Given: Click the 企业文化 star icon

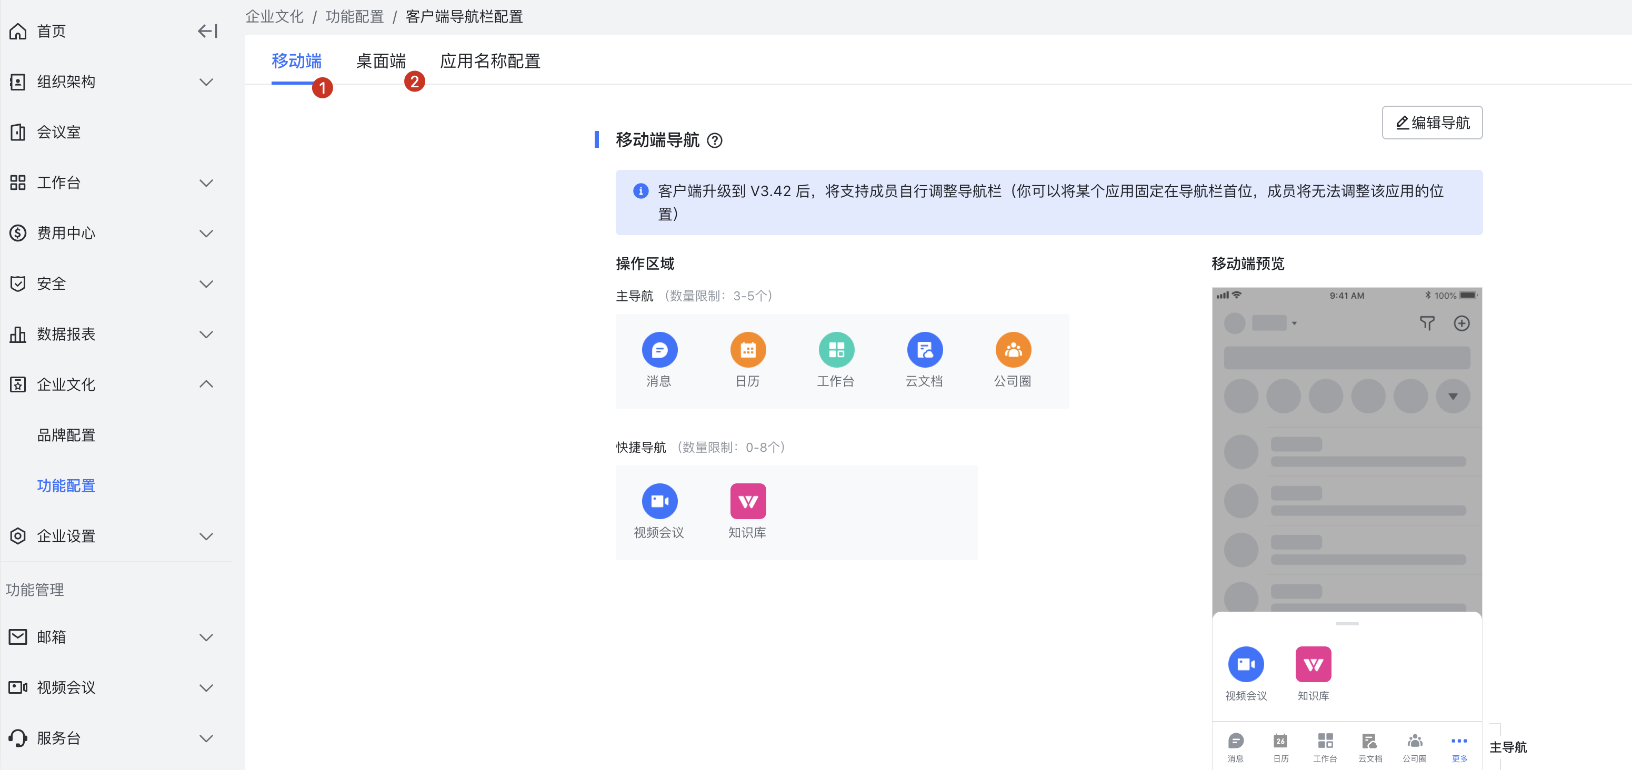Looking at the screenshot, I should [x=18, y=384].
